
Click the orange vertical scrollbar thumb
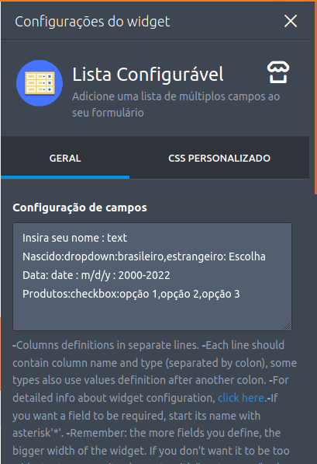click(x=315, y=98)
